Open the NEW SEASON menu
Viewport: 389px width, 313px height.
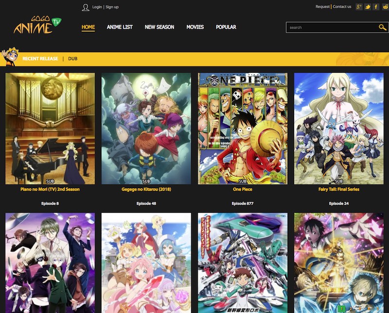[x=159, y=27]
